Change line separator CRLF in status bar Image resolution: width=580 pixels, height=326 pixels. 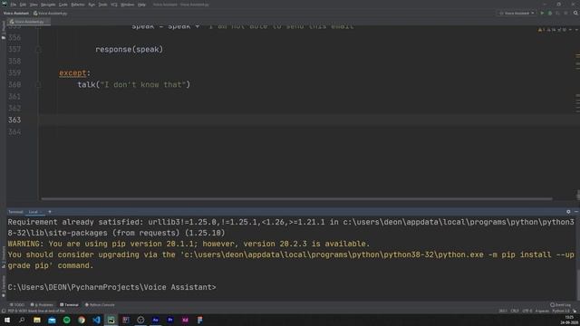pyautogui.click(x=515, y=311)
